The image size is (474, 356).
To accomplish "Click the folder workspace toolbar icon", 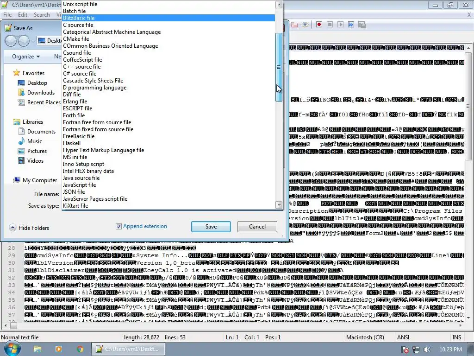I will pos(294,25).
